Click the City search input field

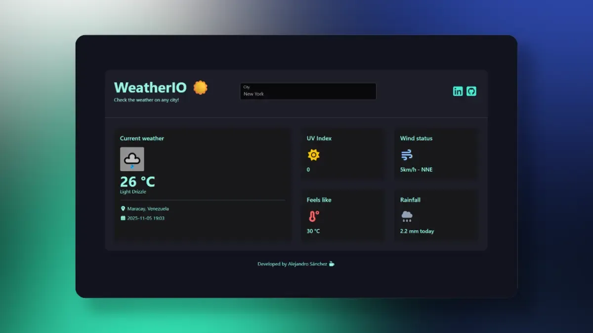307,91
